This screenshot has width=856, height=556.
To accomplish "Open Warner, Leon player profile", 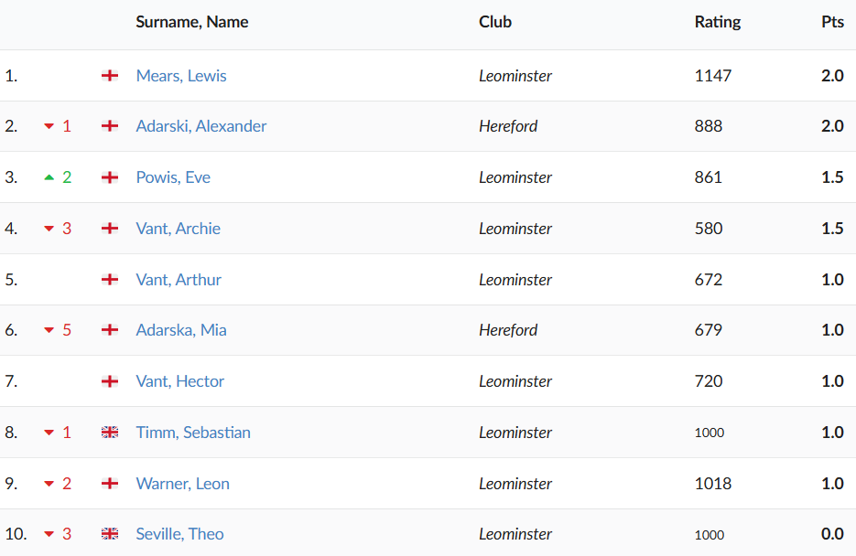I will (x=183, y=484).
